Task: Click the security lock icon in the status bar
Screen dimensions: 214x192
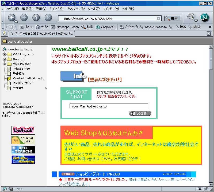Action: (206, 189)
